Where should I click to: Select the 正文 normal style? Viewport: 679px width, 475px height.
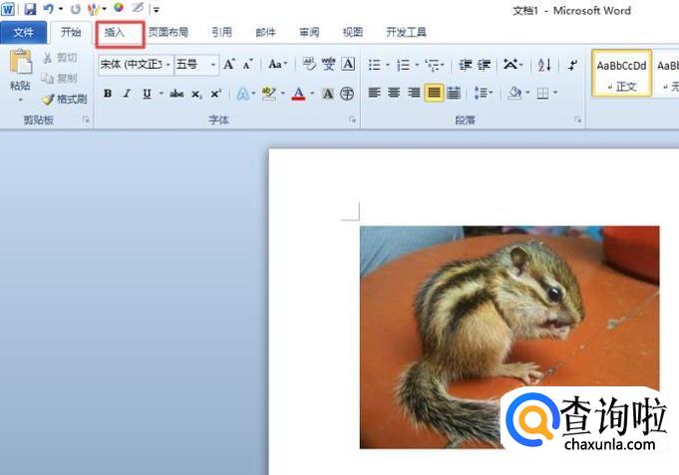pos(621,74)
